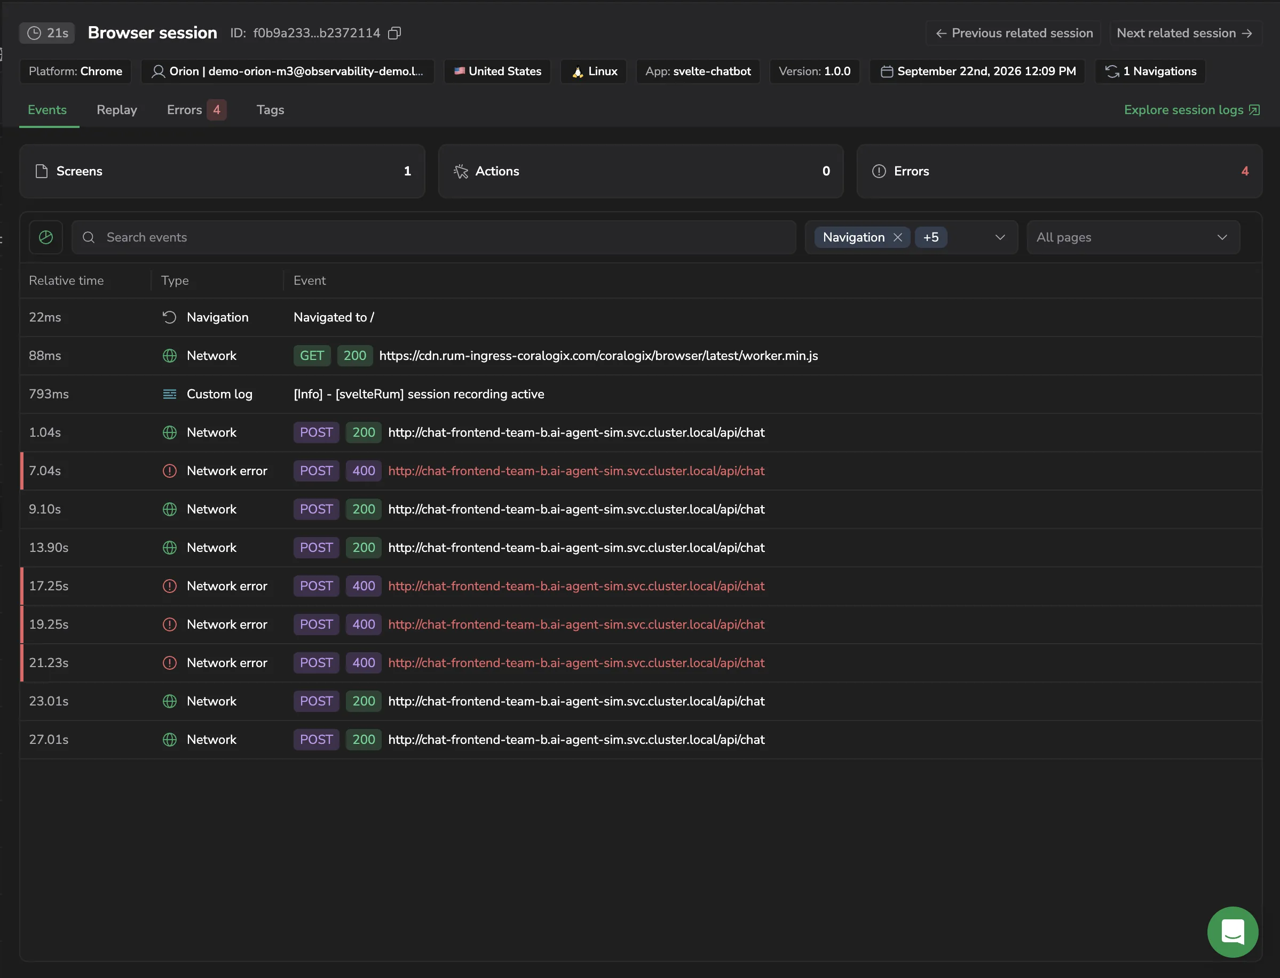
Task: Click the Screens document icon
Action: (41, 171)
